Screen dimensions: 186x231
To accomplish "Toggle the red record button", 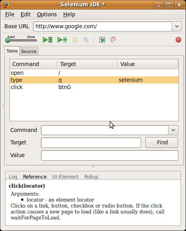I will [178, 40].
